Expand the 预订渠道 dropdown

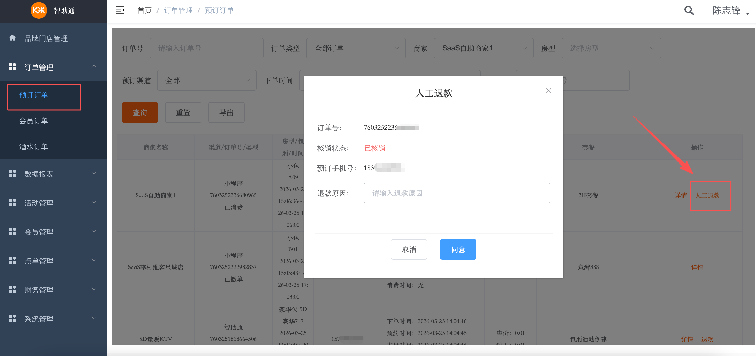206,80
